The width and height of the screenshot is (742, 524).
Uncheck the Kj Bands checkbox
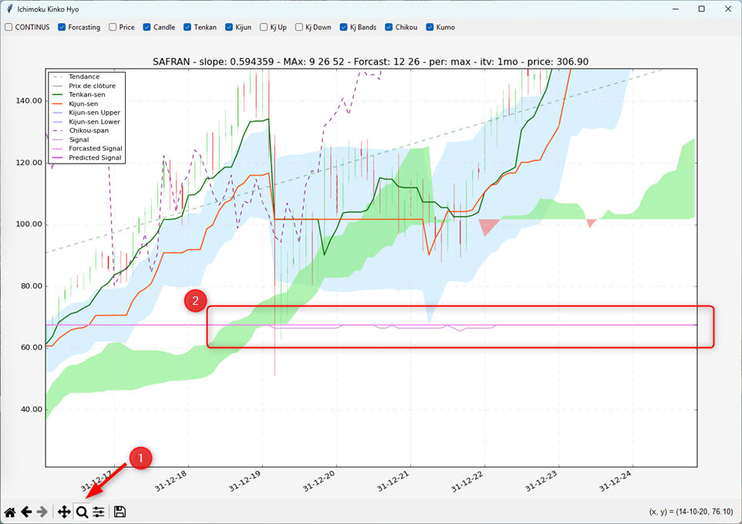click(x=345, y=27)
